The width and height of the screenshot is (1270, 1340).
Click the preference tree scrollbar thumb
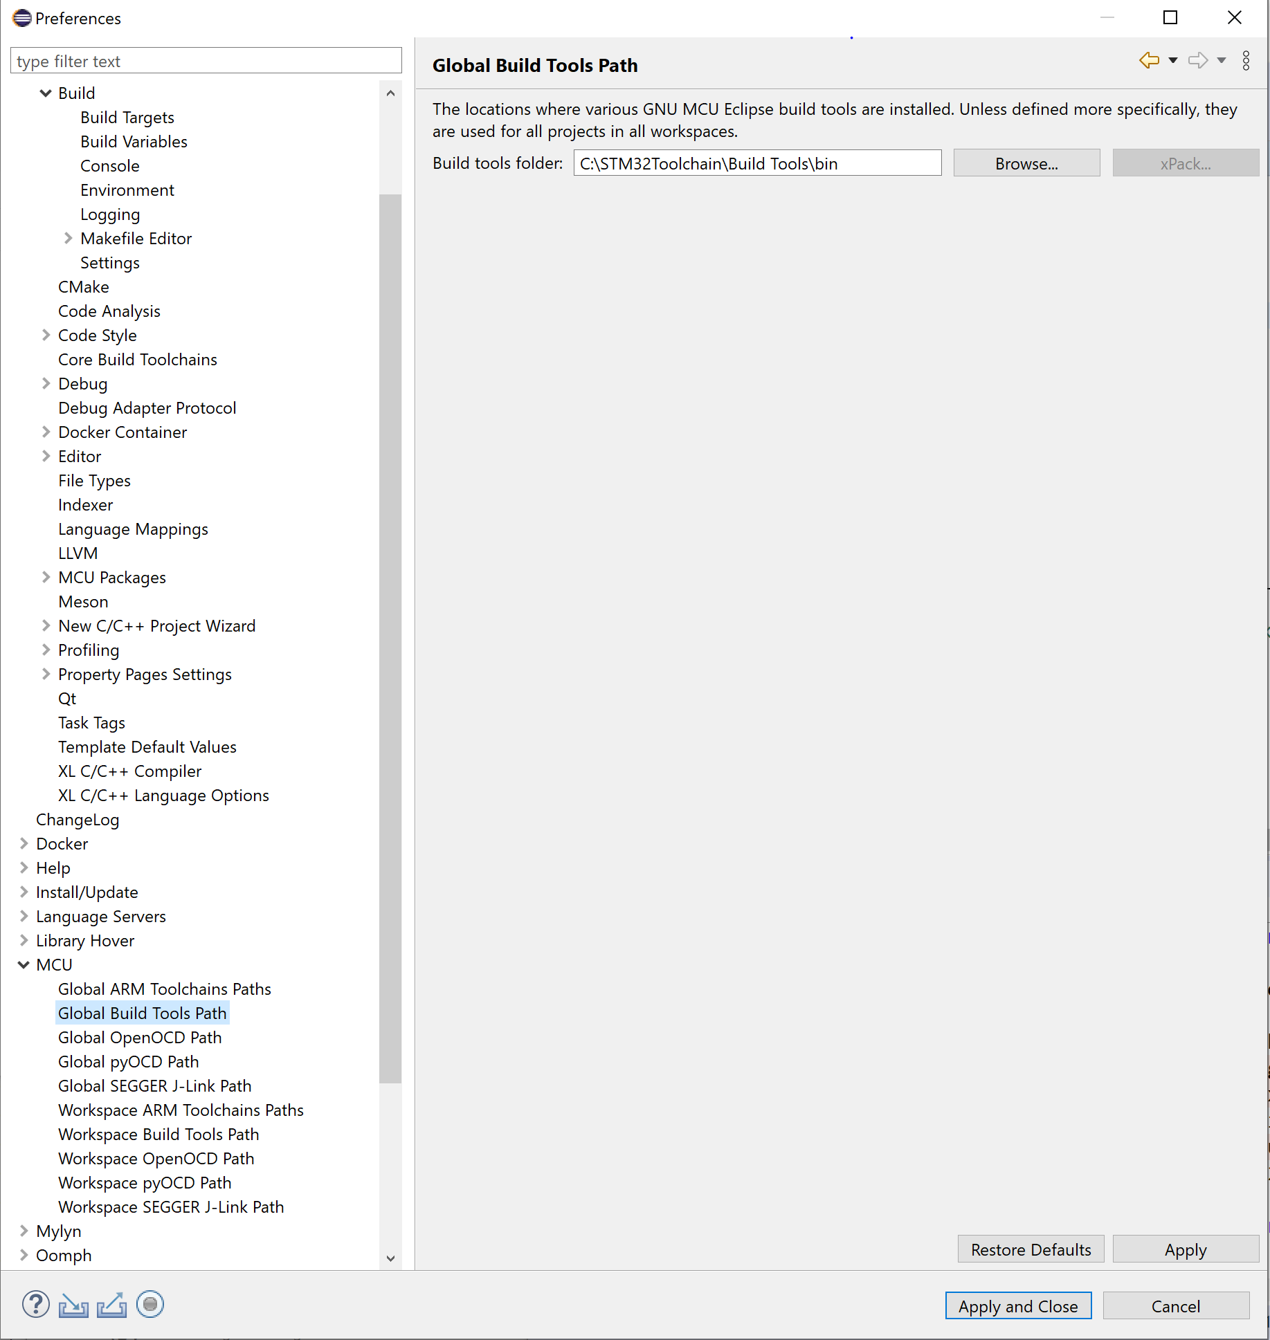[x=390, y=638]
